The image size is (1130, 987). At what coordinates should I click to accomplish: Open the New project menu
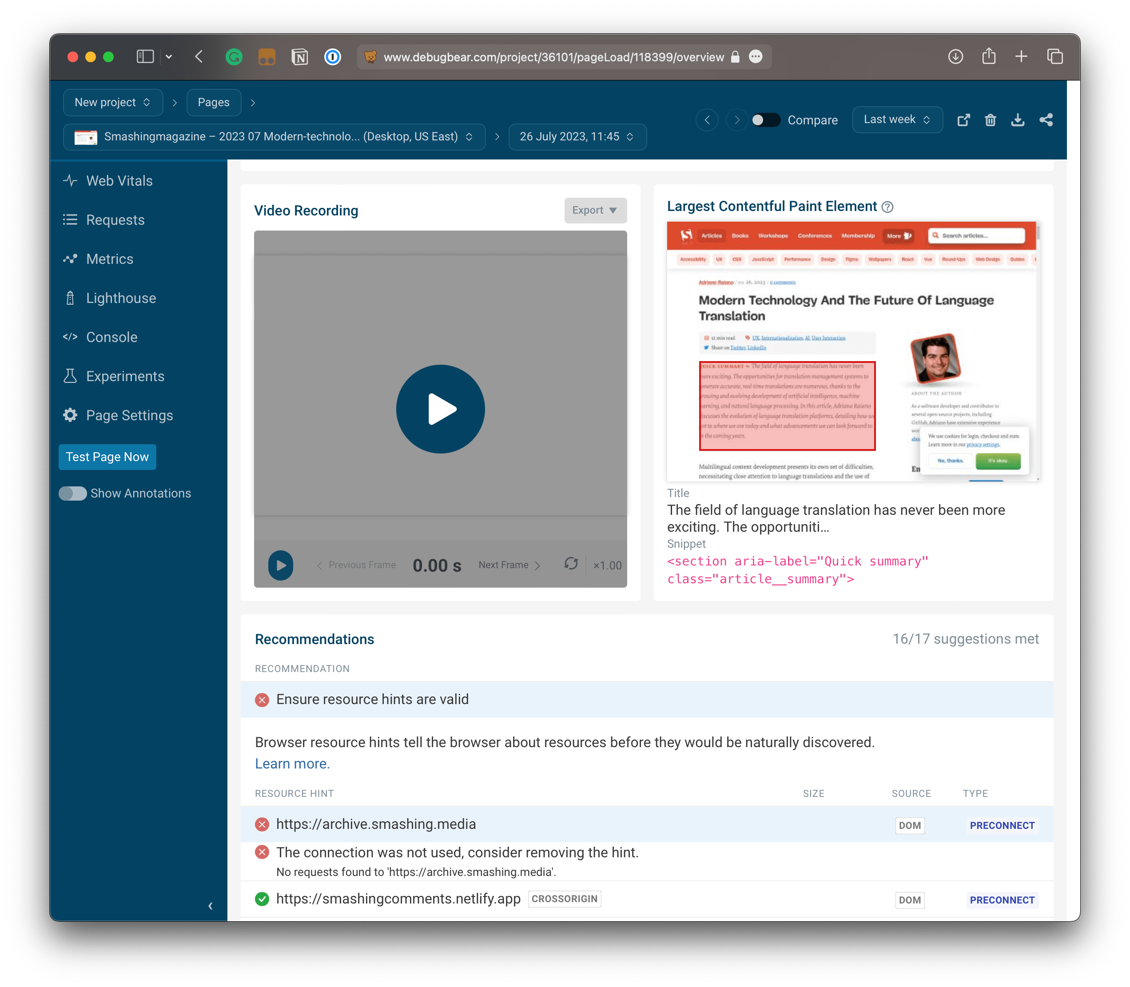tap(112, 102)
